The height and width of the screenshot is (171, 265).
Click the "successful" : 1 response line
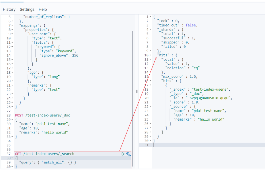pos(178,38)
